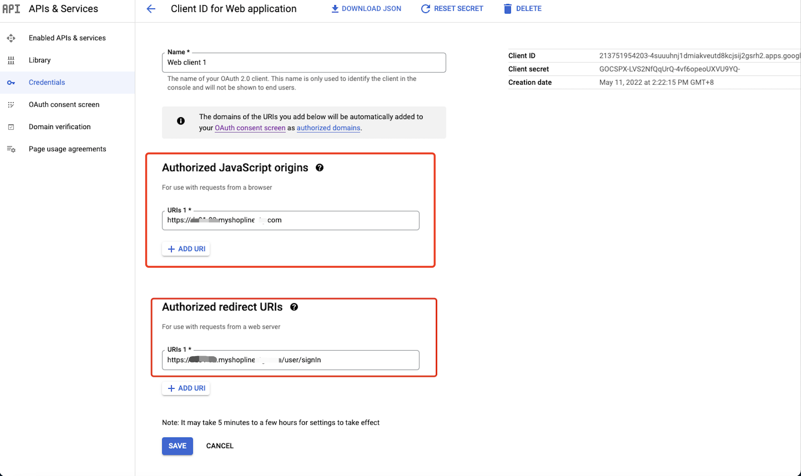This screenshot has width=801, height=476.
Task: Click the Library icon in sidebar
Action: pos(11,60)
